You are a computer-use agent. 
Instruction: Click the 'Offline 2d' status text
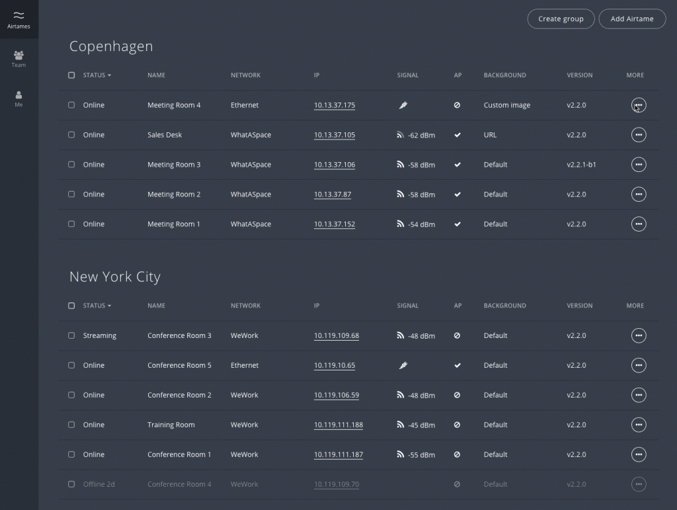tap(99, 484)
